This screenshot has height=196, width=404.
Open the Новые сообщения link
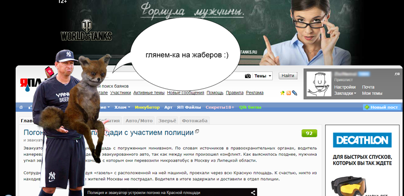pos(185,93)
